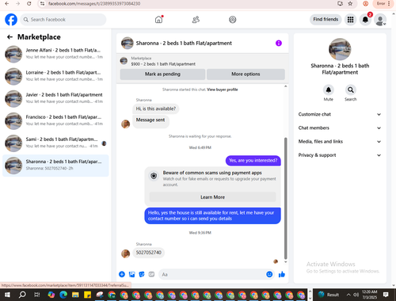Open the Sami conversation

55,143
